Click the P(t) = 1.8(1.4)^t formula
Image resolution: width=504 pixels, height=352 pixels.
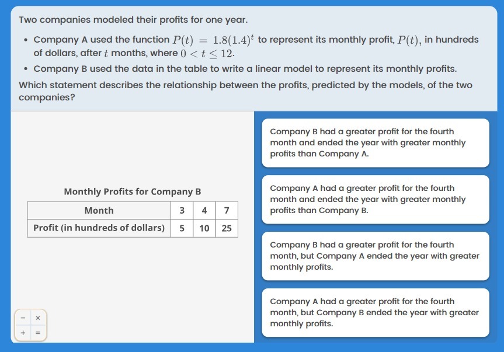(213, 40)
